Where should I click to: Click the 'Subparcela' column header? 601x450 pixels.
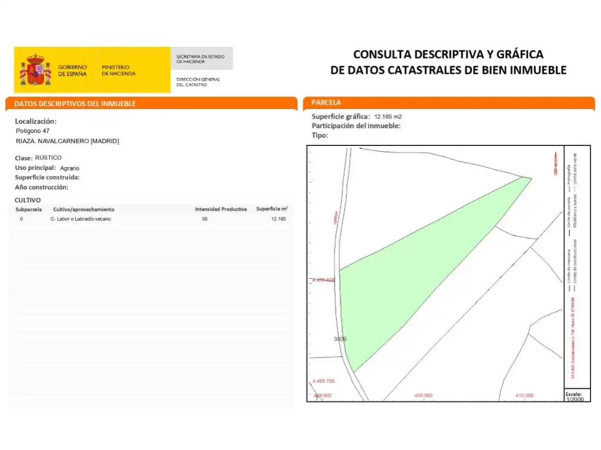(28, 209)
